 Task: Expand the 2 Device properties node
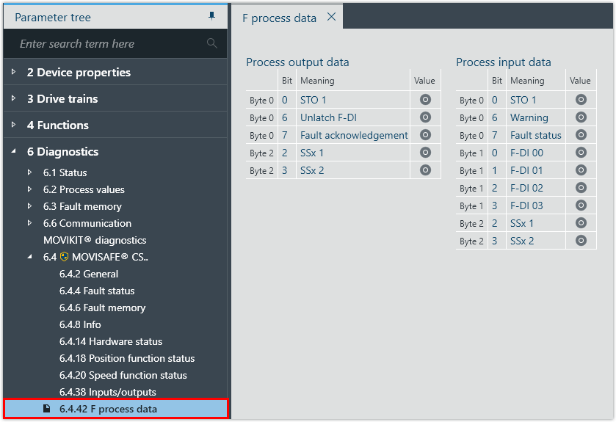click(13, 72)
